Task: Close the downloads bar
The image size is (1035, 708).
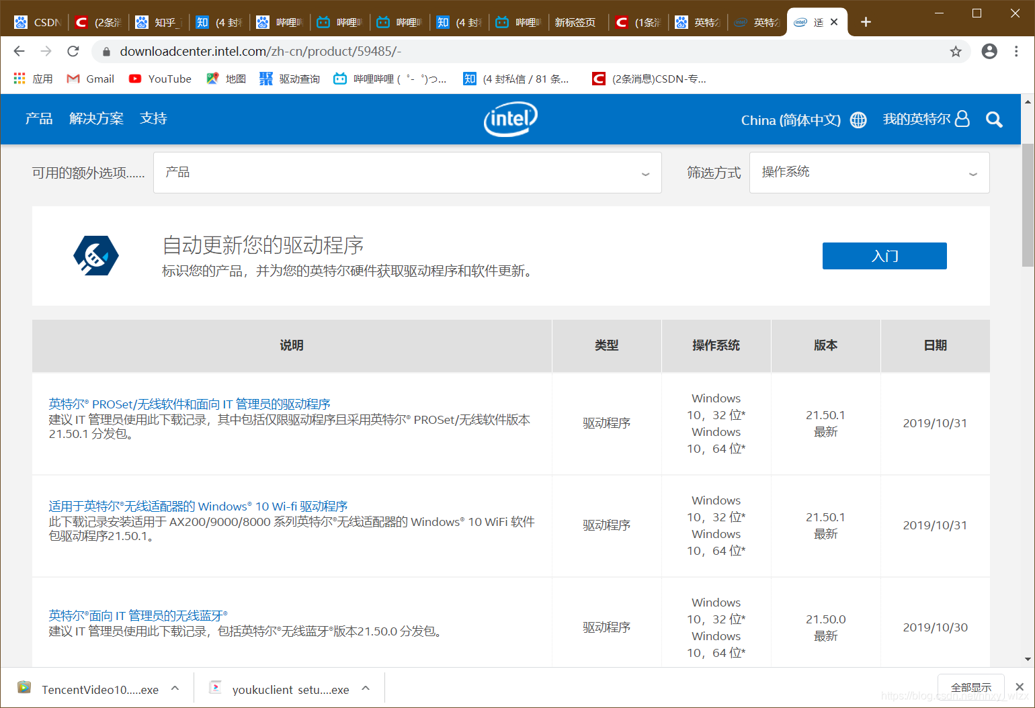Action: tap(1020, 687)
